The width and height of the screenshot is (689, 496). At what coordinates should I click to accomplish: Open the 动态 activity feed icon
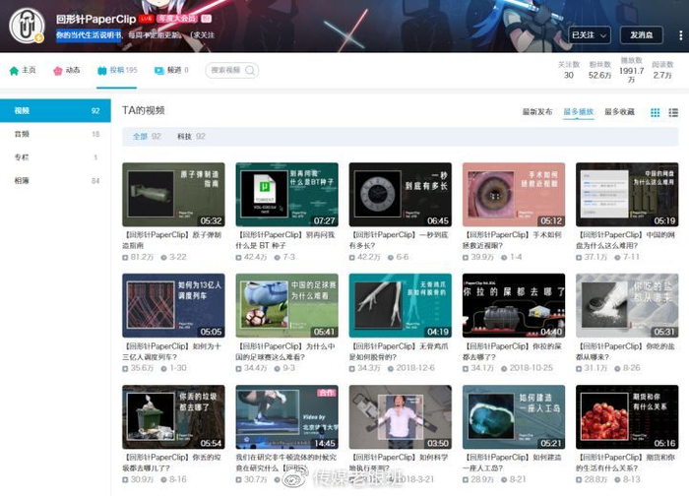(58, 71)
